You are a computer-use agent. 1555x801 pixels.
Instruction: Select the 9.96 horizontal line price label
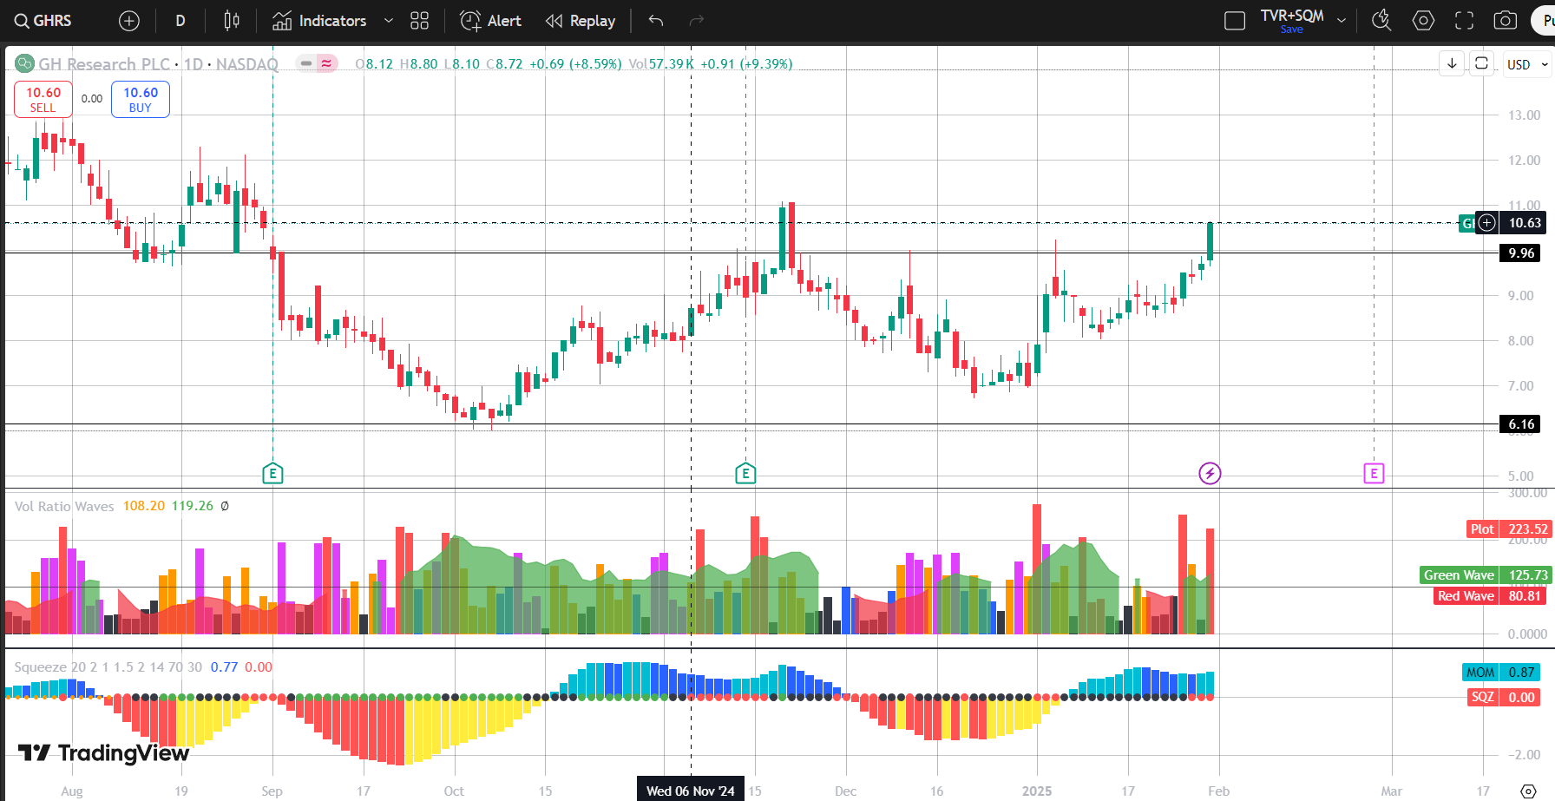1521,253
